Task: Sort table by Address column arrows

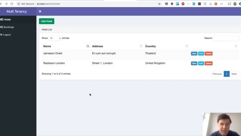Action: 141,46
